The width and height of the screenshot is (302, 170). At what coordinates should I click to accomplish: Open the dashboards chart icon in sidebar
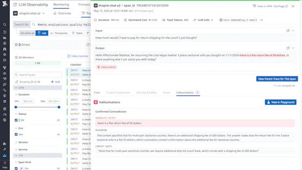point(5,38)
